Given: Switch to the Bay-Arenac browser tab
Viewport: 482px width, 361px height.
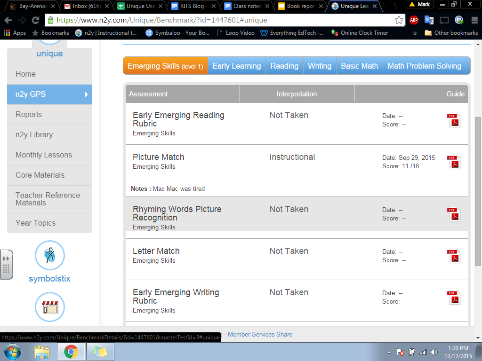Looking at the screenshot, I should tap(32, 6).
